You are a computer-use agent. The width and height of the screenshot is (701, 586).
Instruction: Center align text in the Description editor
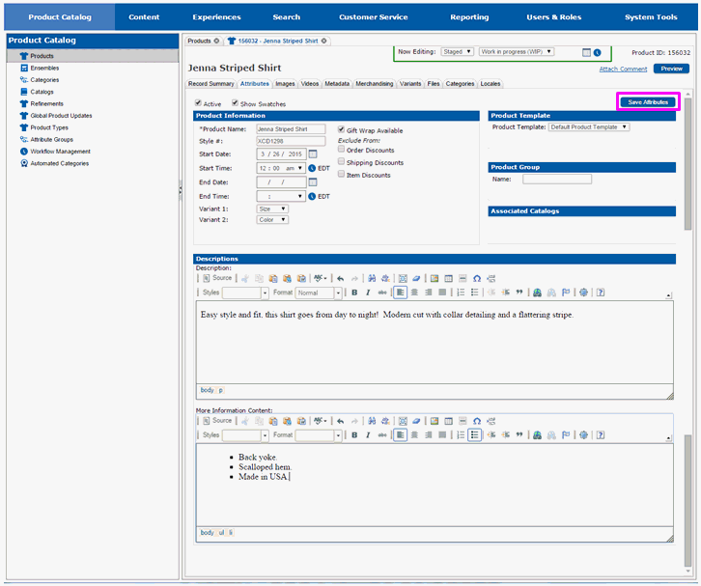[x=414, y=293]
